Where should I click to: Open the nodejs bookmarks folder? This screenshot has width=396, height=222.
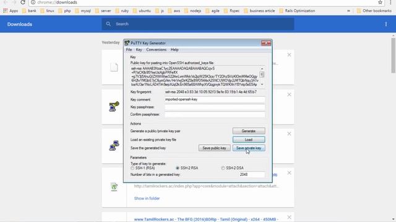point(192,11)
